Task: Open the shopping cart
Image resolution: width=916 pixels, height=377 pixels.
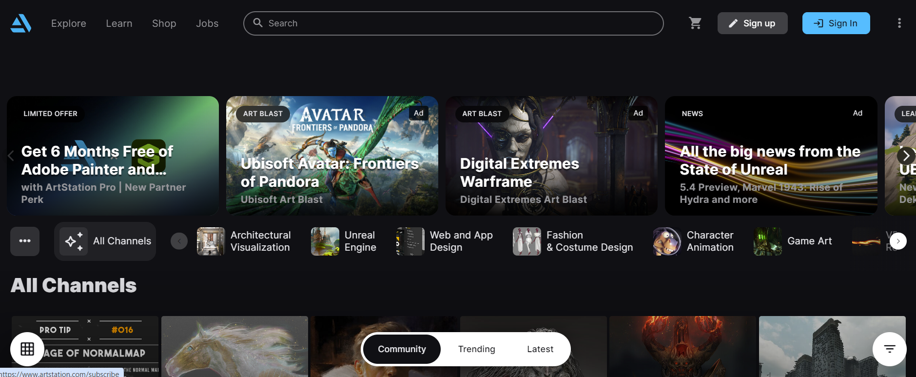Action: (x=695, y=23)
